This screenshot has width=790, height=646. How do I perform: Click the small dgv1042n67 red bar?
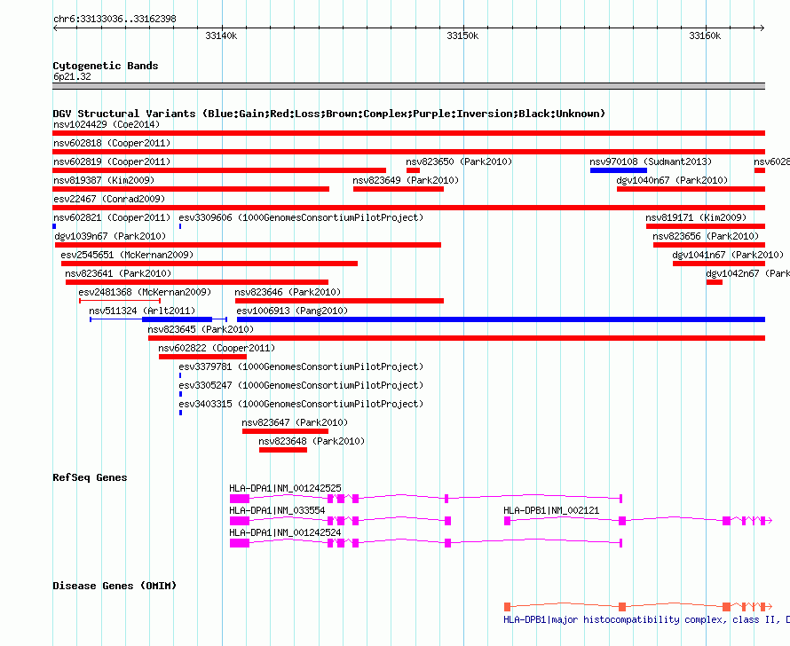point(715,282)
